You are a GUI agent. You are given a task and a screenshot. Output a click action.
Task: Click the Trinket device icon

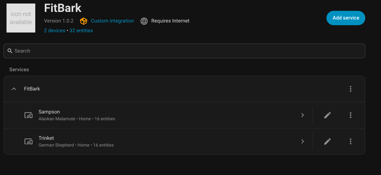point(28,141)
